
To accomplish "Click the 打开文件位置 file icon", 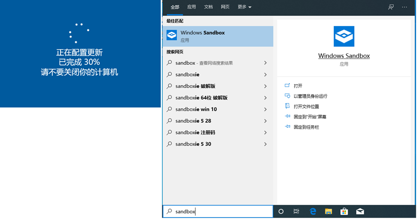I will coord(287,106).
